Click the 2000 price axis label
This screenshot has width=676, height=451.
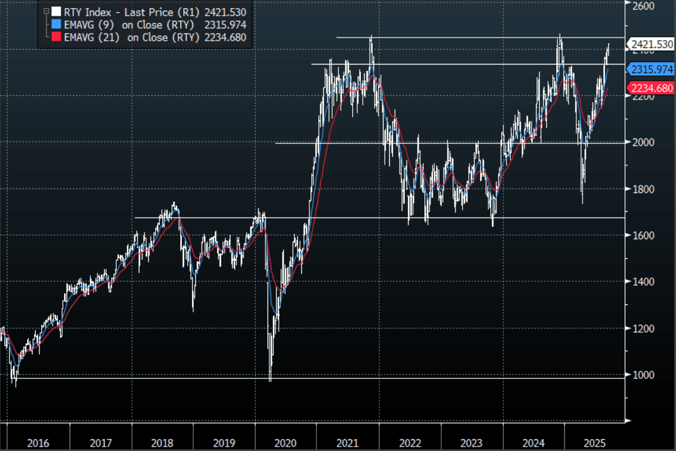[x=643, y=142]
